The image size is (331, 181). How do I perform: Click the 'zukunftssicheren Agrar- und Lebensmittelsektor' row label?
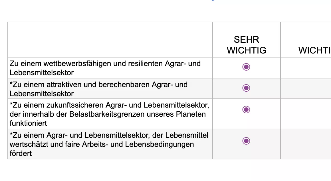coord(109,114)
